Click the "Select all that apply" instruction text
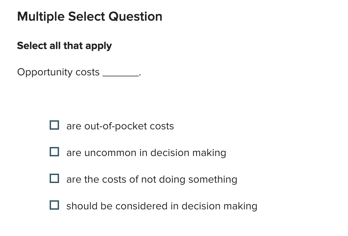The height and width of the screenshot is (236, 348). click(x=64, y=46)
